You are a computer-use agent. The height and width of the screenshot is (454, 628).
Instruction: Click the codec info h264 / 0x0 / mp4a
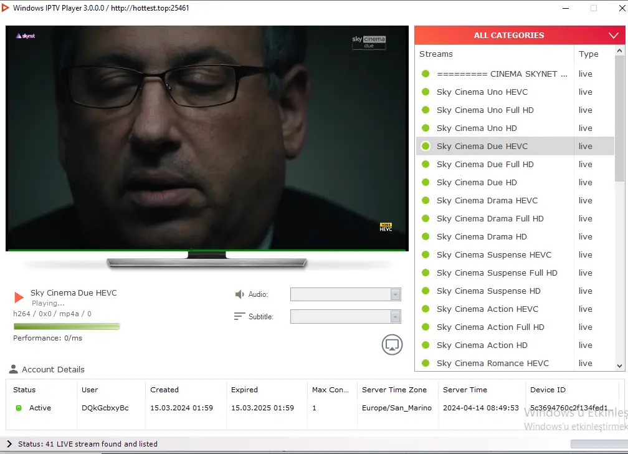(52, 314)
